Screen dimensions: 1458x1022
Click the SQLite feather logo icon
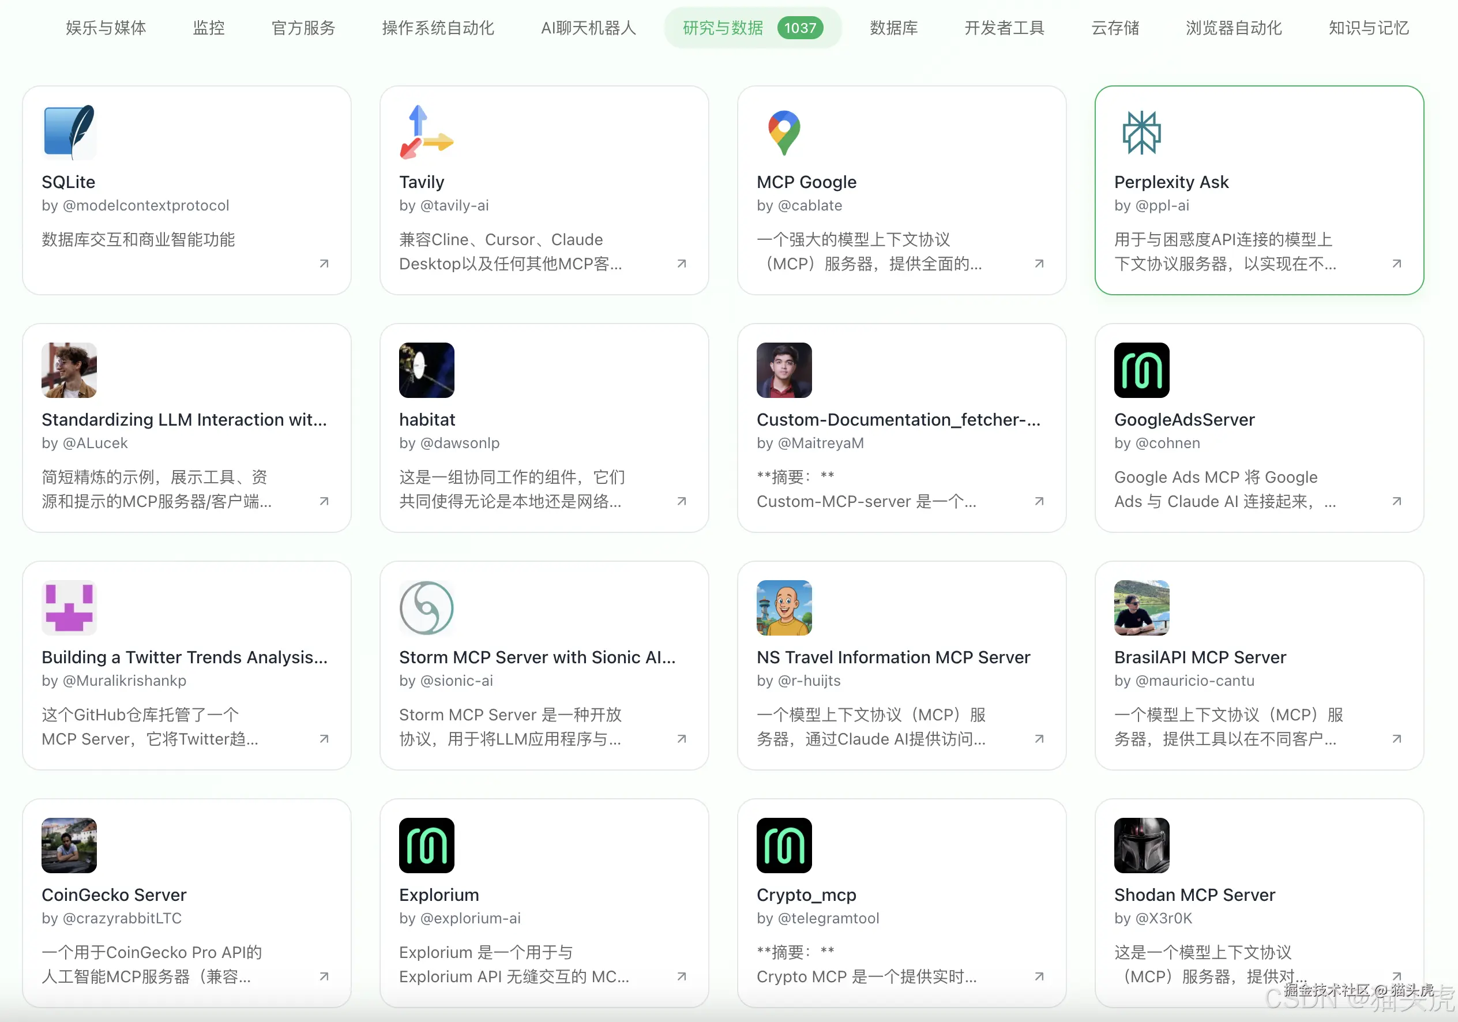click(69, 131)
